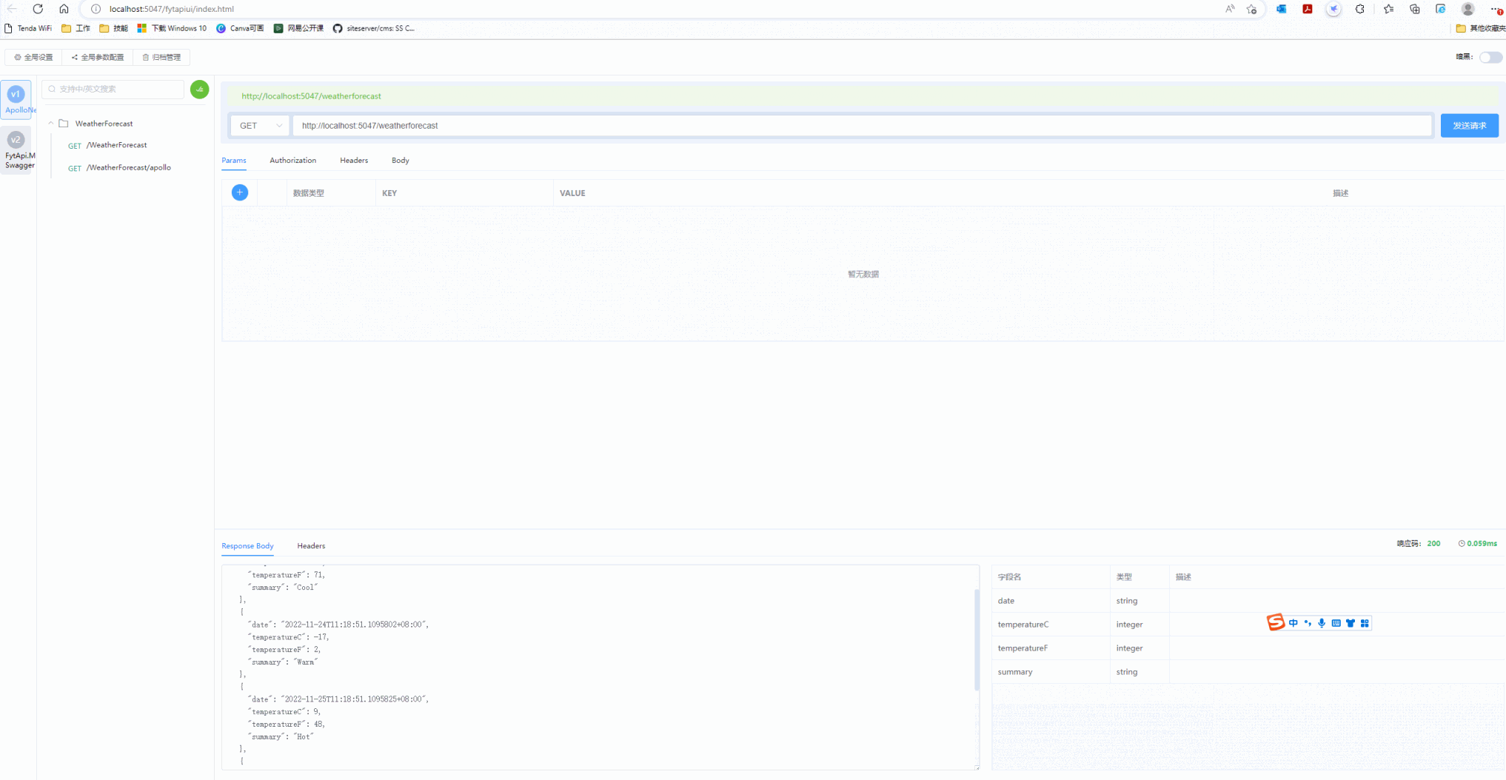Select the v1 ApolloNe version icon

click(16, 94)
